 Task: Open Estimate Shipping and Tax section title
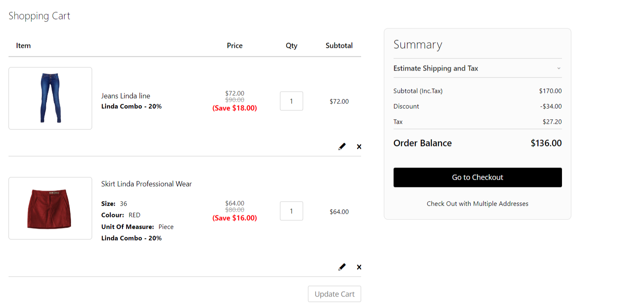pyautogui.click(x=436, y=68)
